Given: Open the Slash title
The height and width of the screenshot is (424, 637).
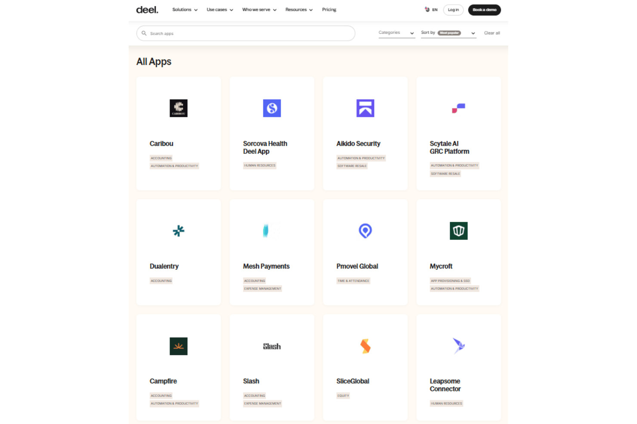Looking at the screenshot, I should coord(251,381).
